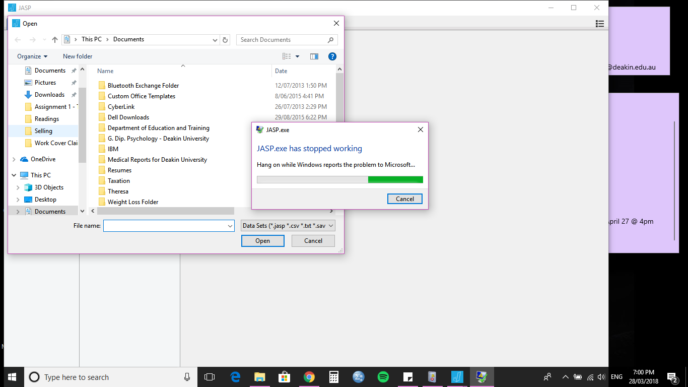
Task: Open the Calculator from the taskbar
Action: click(x=333, y=376)
